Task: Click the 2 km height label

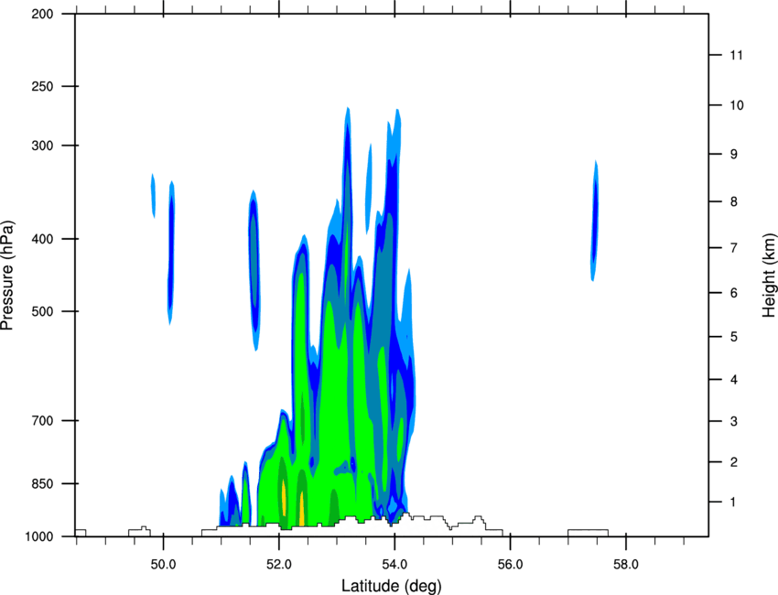Action: tap(733, 462)
